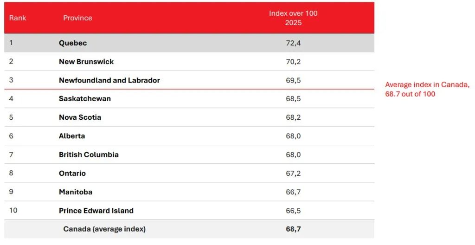Click the Canada (average index) label
Viewport: 475px width, 245px height.
[x=104, y=229]
